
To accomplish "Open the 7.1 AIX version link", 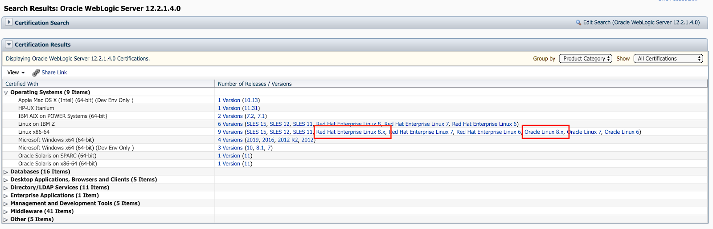I will (x=262, y=116).
